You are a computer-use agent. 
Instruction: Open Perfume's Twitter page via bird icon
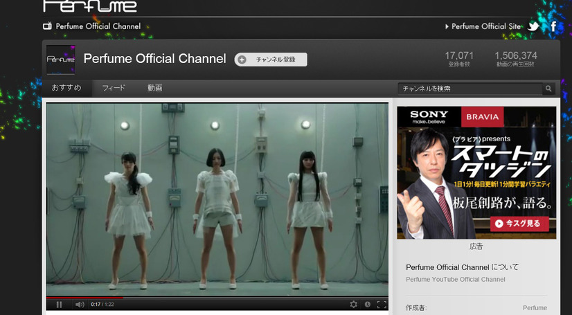click(534, 26)
